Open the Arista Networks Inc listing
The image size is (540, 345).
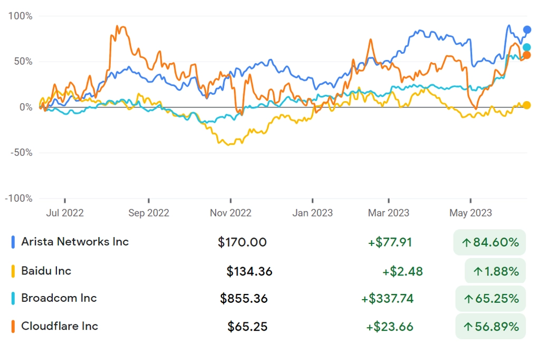75,242
